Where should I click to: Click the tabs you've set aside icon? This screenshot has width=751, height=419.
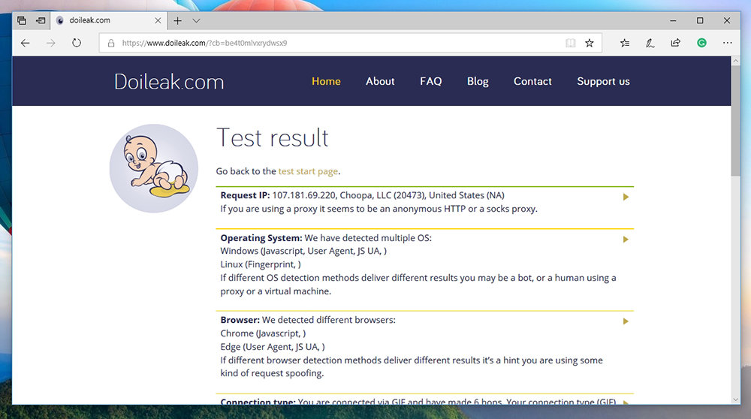click(22, 20)
